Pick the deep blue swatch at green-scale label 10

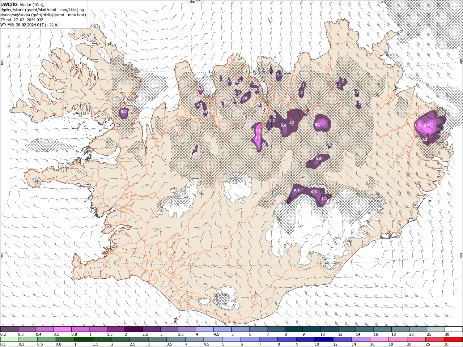pyautogui.click(x=324, y=339)
